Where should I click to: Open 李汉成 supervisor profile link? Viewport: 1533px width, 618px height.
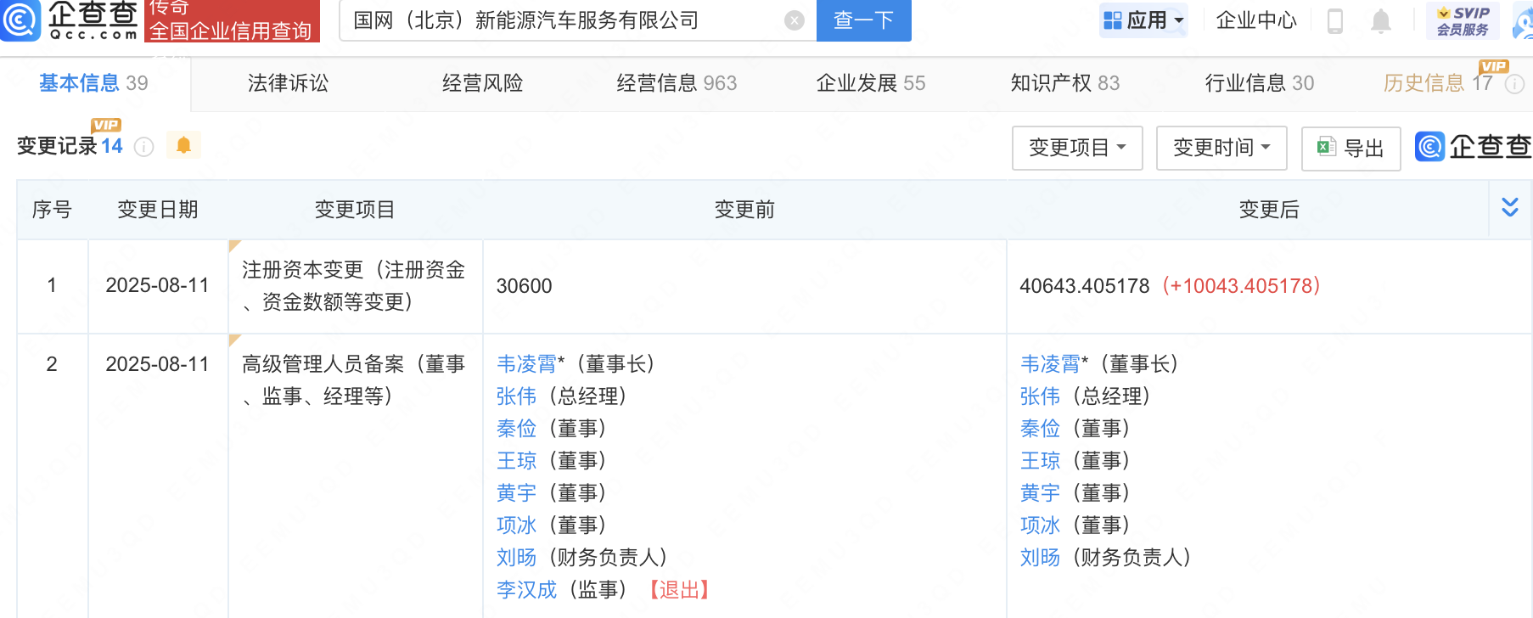[x=526, y=590]
